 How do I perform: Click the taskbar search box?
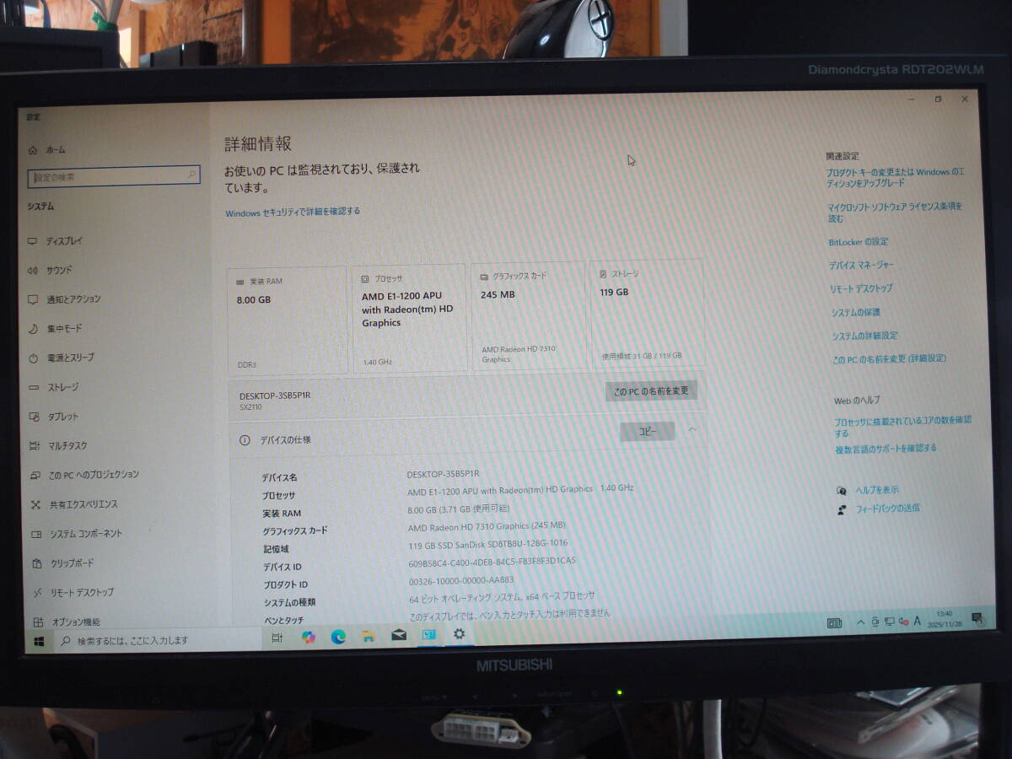(157, 641)
